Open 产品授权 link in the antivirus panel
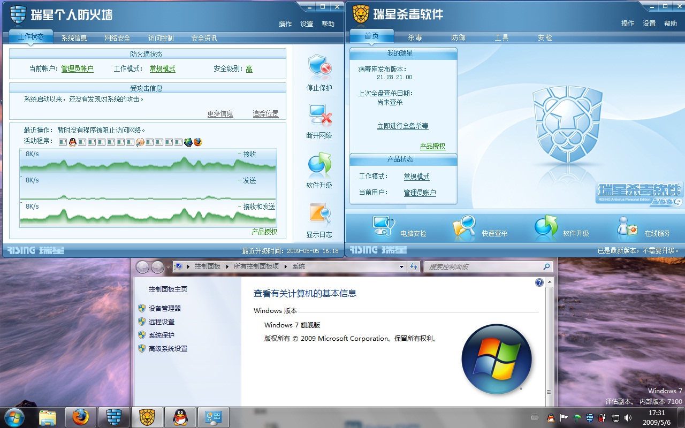This screenshot has width=685, height=428. (432, 146)
